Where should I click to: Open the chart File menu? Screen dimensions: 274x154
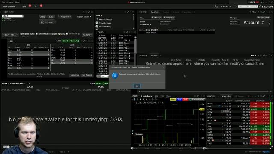(x=157, y=96)
